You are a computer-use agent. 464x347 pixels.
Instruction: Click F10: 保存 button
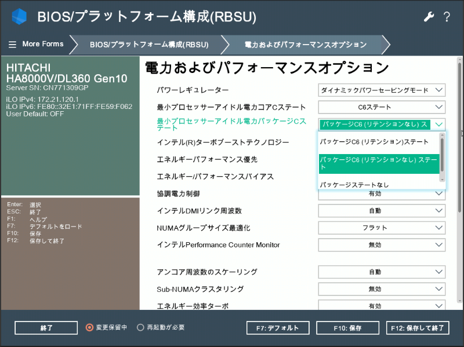pos(347,328)
